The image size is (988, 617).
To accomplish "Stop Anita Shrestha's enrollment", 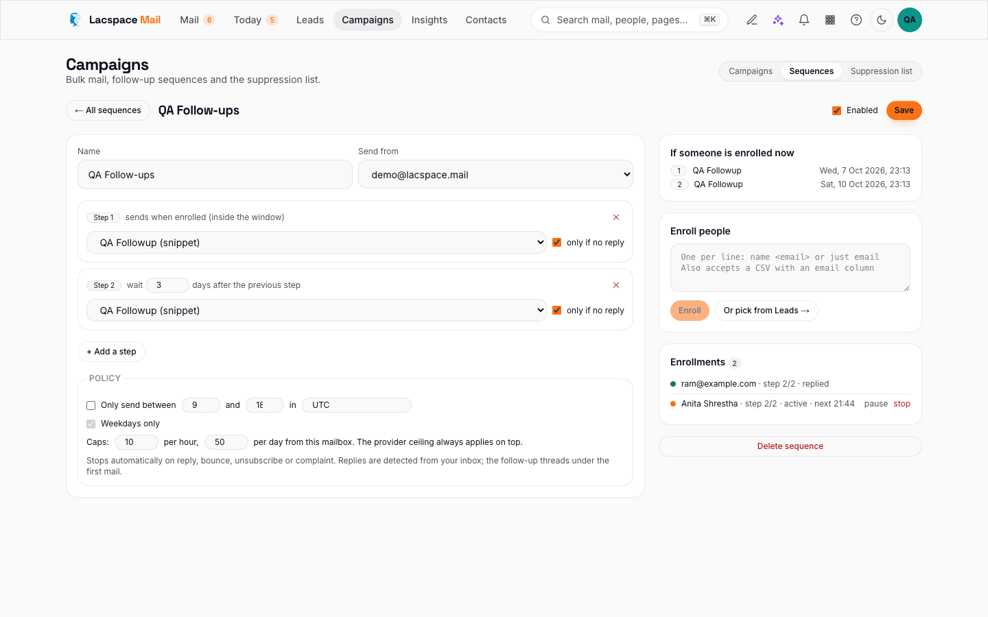I will click(902, 404).
